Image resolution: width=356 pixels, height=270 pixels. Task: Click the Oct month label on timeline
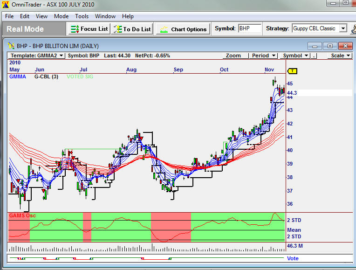tap(224, 69)
